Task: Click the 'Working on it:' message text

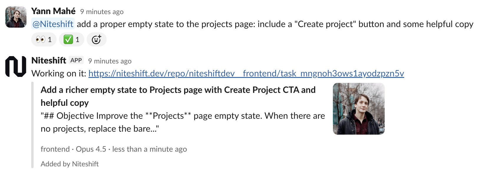Action: coord(59,73)
